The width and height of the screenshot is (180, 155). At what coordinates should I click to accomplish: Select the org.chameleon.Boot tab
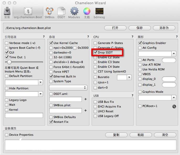tap(28, 12)
